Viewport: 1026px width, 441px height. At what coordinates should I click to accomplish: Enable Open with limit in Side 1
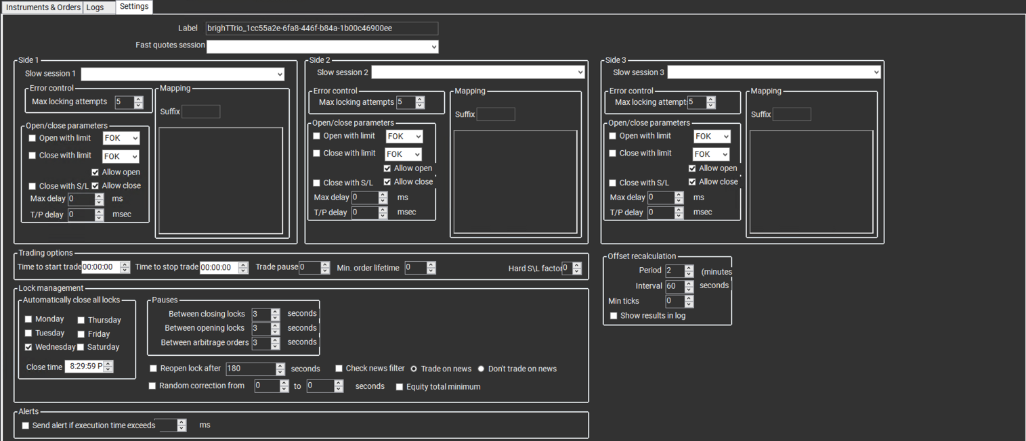(x=32, y=137)
